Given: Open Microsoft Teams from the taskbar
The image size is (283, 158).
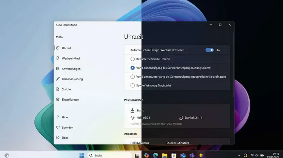Looking at the screenshot, I should [192, 155].
